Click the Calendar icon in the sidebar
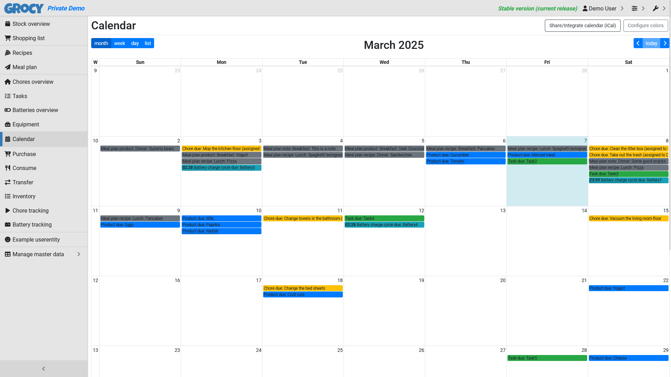Image resolution: width=671 pixels, height=377 pixels. pyautogui.click(x=8, y=139)
